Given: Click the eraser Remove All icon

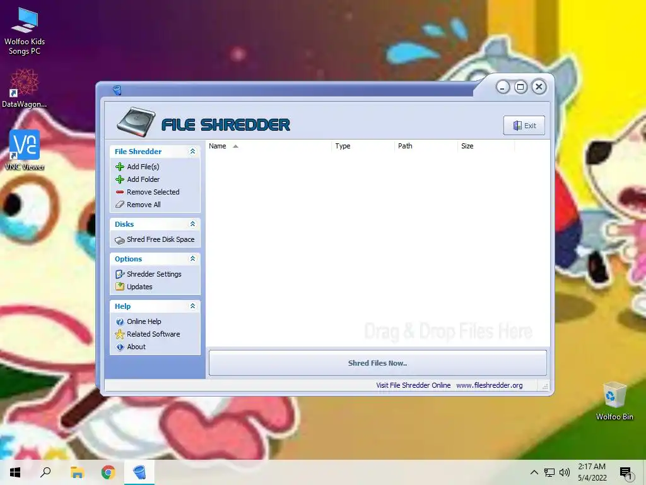Looking at the screenshot, I should coord(120,205).
